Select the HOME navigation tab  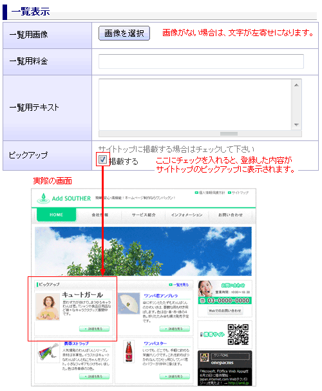coord(56,215)
